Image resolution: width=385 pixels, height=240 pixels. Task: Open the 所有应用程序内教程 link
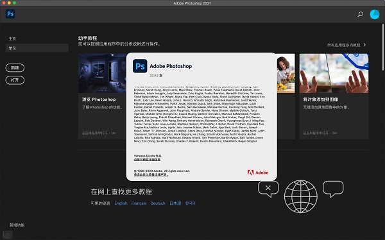point(343,45)
